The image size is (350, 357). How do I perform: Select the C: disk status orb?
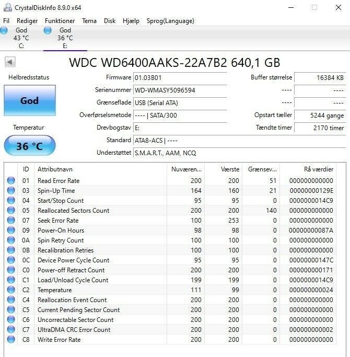[x=4, y=30]
